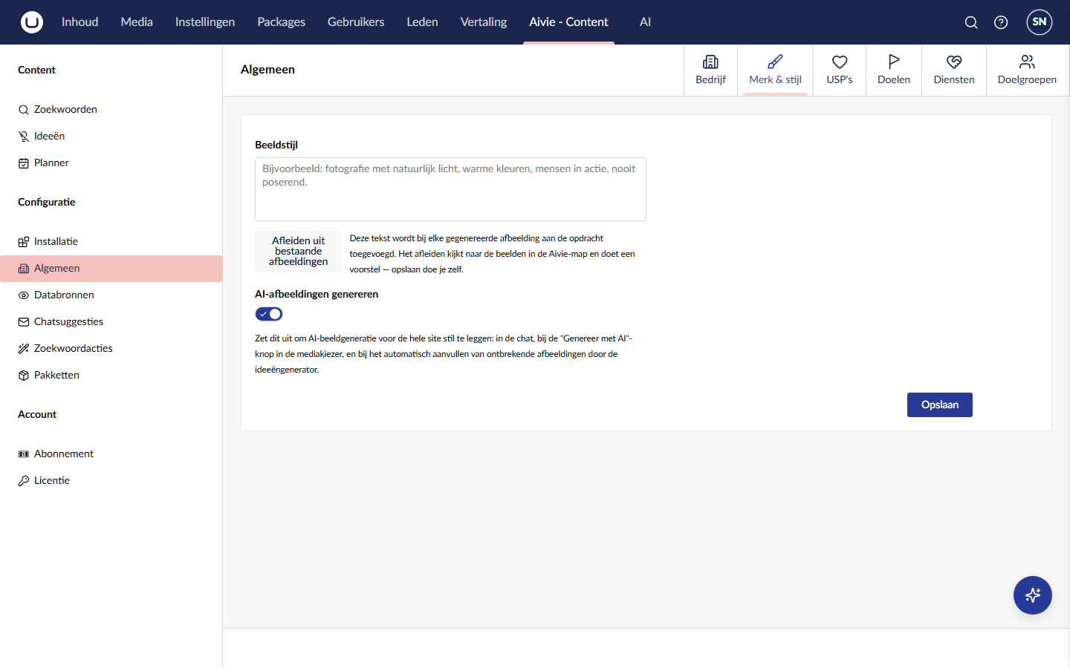Click the Abonnement money icon
This screenshot has width=1070, height=668.
click(24, 454)
